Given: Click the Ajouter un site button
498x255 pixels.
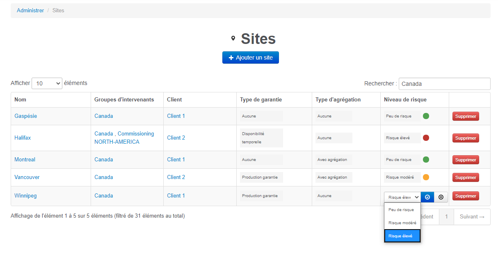Looking at the screenshot, I should (250, 57).
